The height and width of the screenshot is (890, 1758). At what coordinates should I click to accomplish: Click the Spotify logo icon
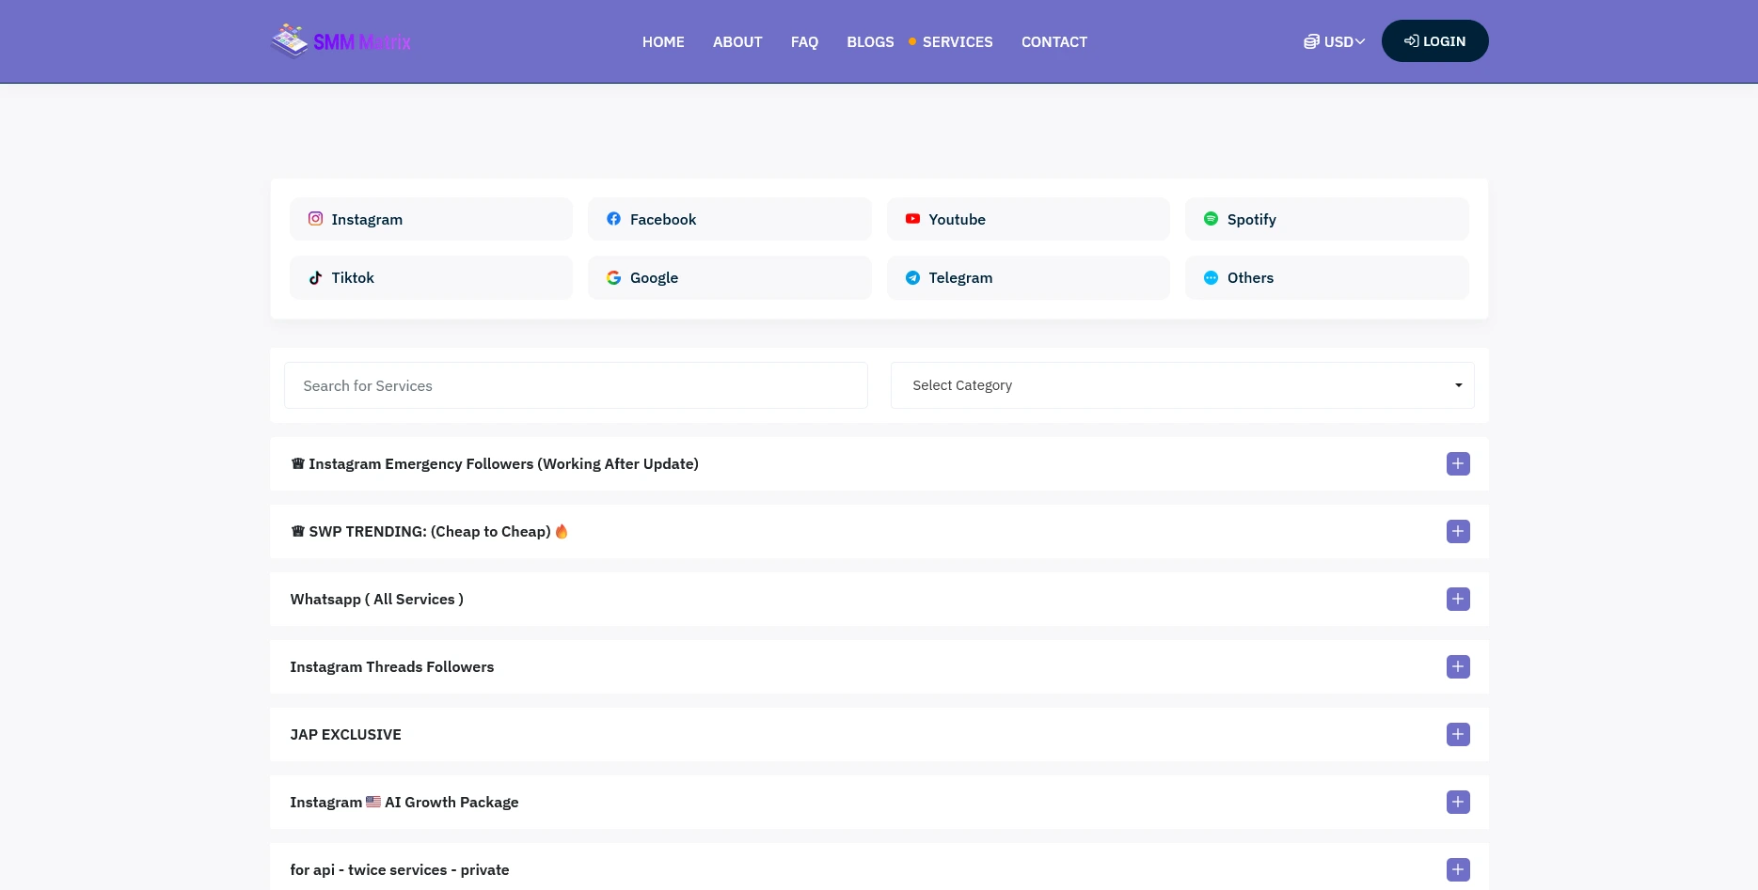(x=1212, y=219)
